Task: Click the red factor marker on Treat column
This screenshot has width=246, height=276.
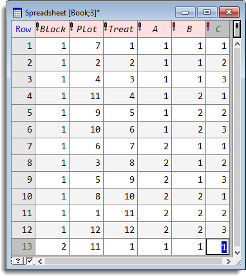Action: 106,26
